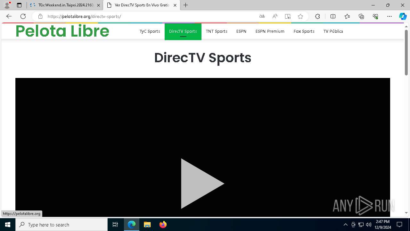Open Browser essentials icon
The image size is (410, 231).
[375, 16]
